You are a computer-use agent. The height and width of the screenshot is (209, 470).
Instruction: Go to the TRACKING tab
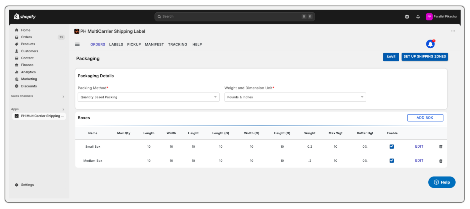point(178,44)
